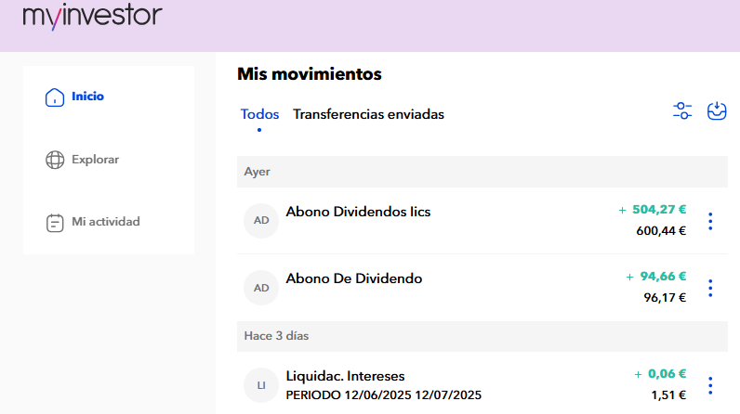Switch to the Todos tab
Image resolution: width=740 pixels, height=414 pixels.
(259, 115)
